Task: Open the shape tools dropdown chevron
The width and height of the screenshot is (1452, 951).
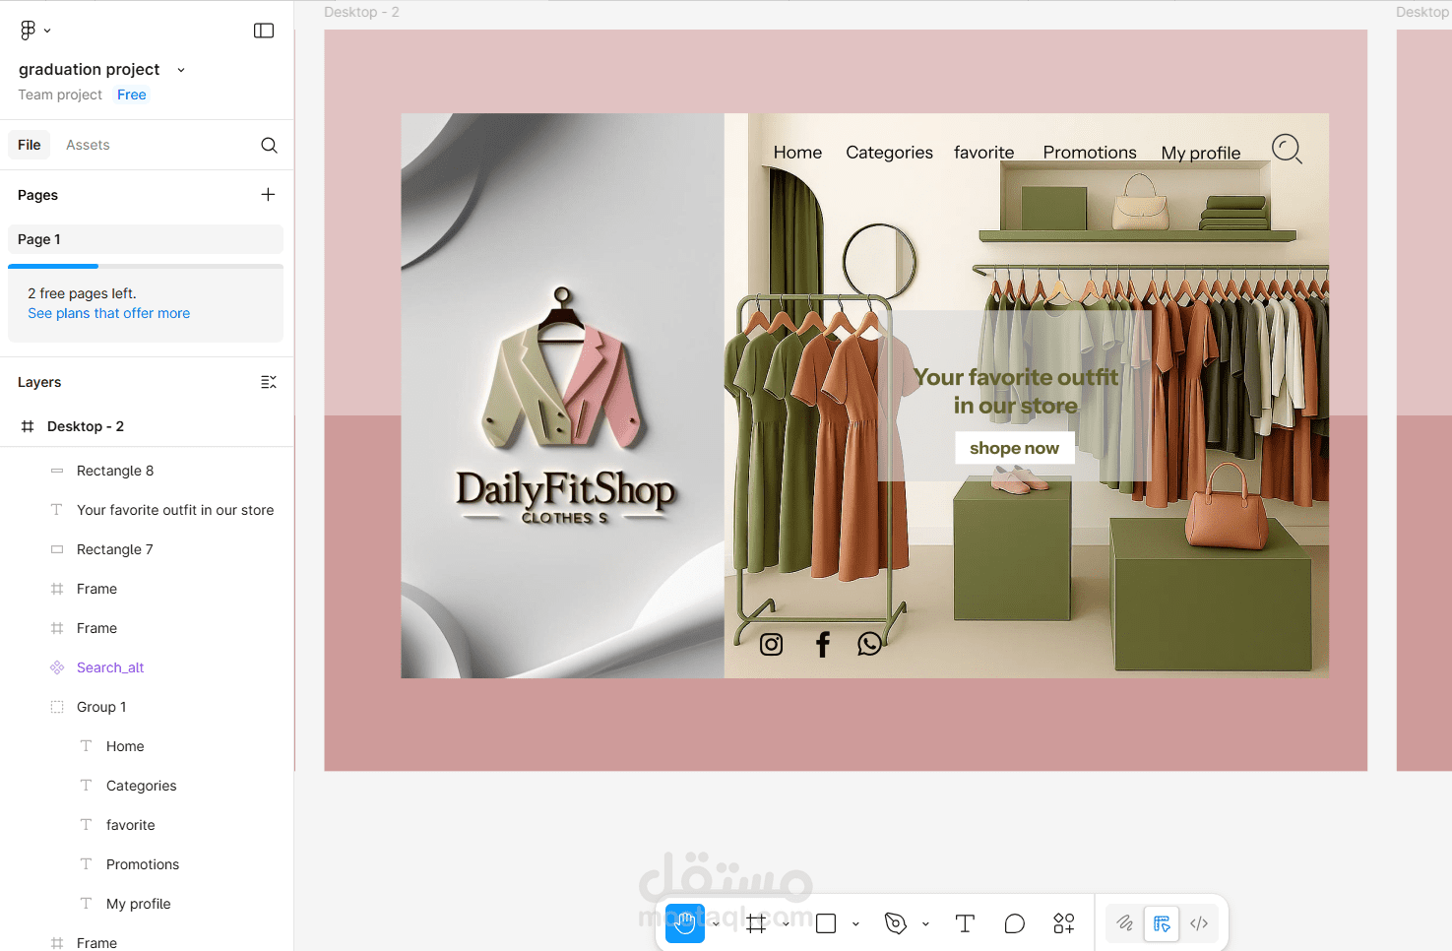Action: pos(855,923)
